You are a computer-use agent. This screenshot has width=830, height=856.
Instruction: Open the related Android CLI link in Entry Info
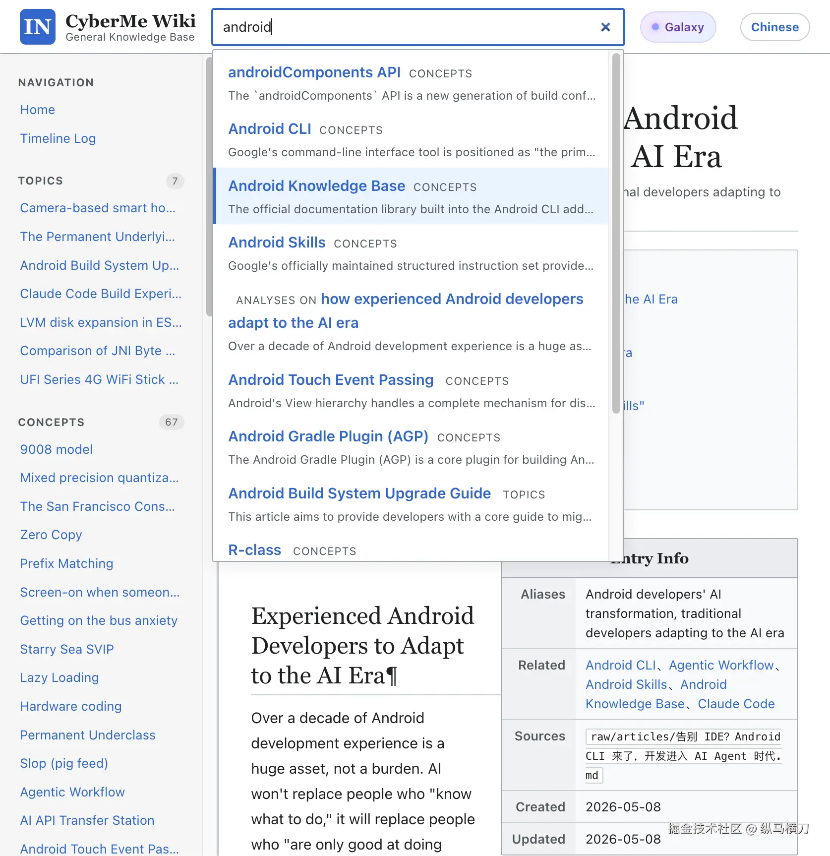pyautogui.click(x=621, y=665)
